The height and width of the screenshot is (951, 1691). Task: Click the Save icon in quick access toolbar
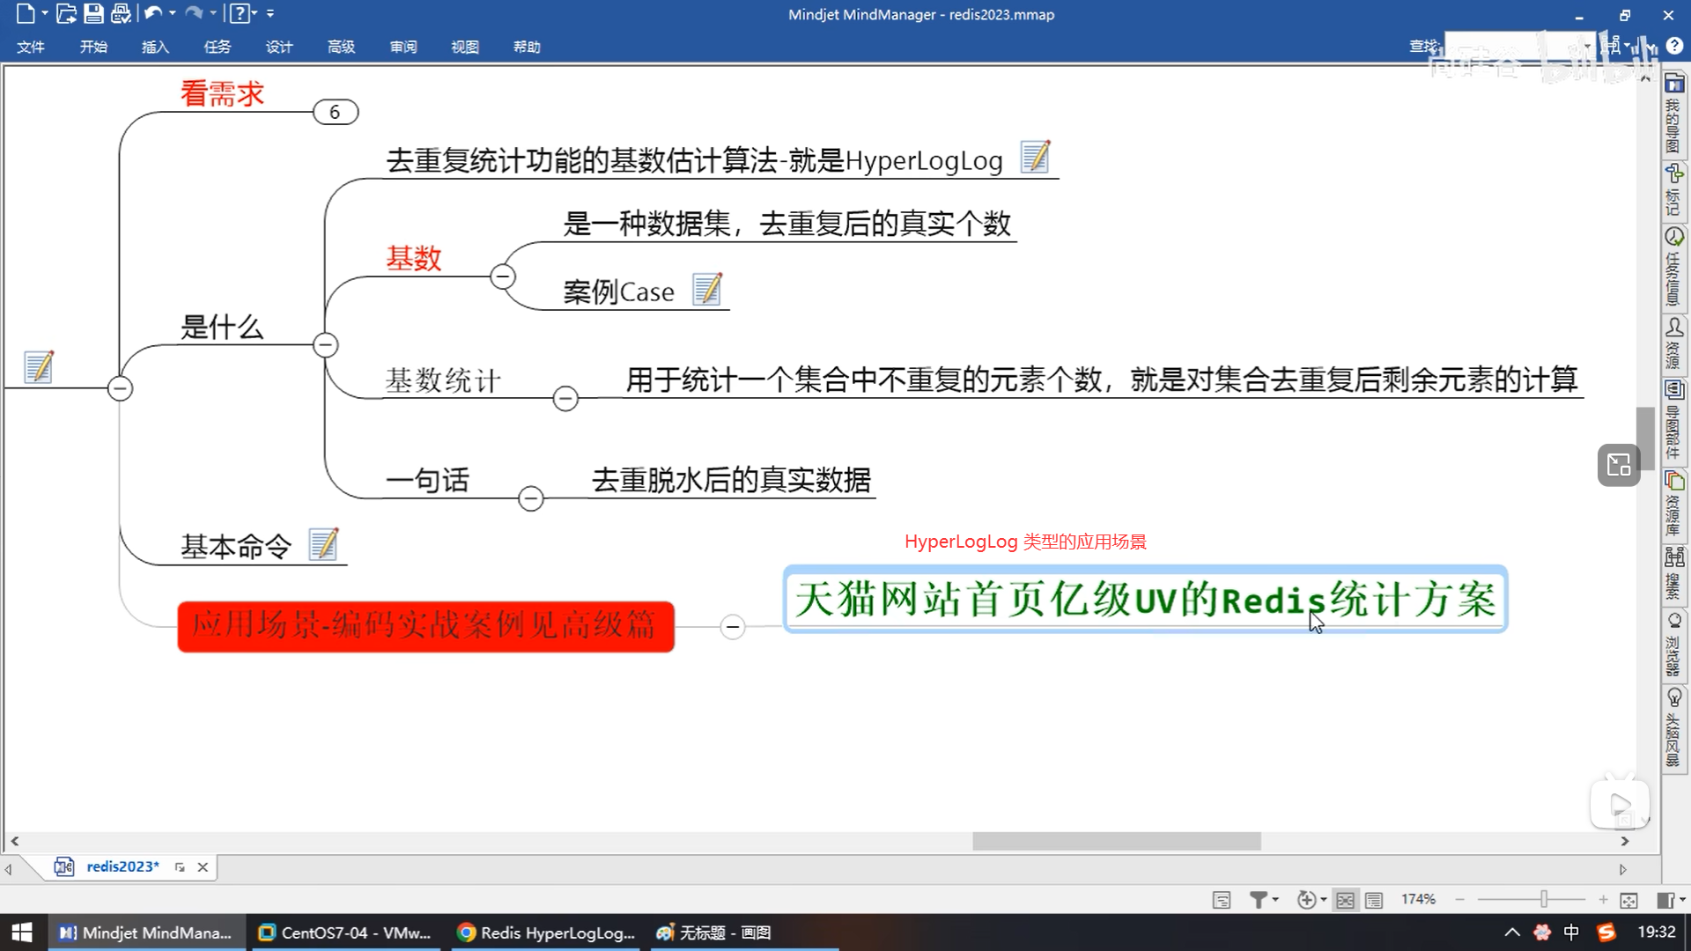93,13
